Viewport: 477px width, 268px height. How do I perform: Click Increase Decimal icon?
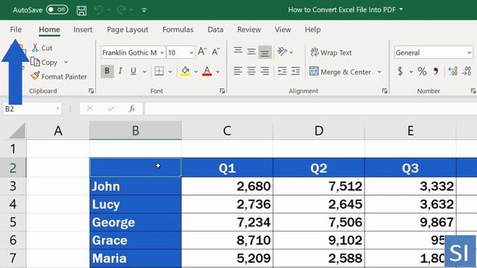pyautogui.click(x=453, y=71)
